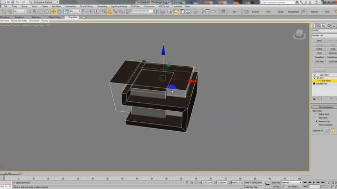Toggle the Angle Snap button
The image size is (337, 189).
(x=110, y=12)
